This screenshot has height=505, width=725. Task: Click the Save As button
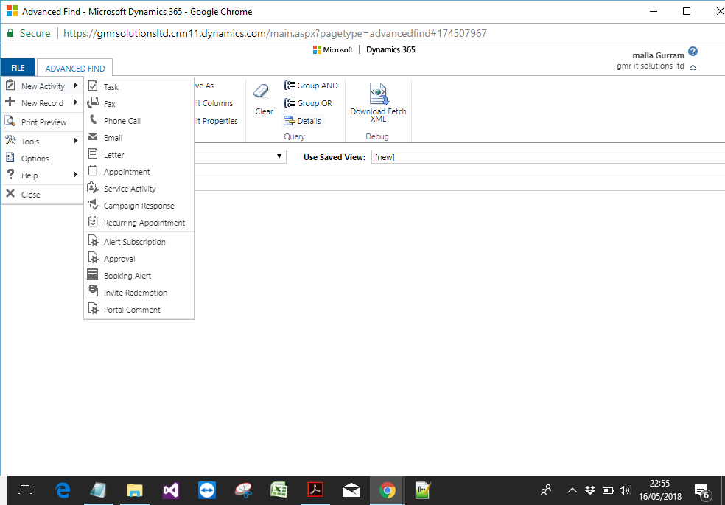click(204, 86)
